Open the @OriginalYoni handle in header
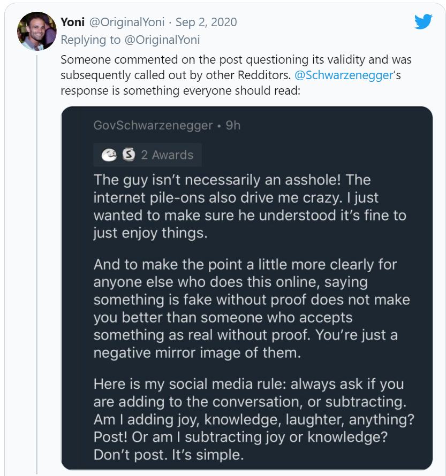 127,22
